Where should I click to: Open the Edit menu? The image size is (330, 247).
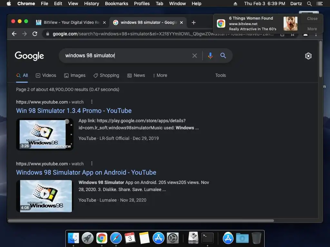(58, 4)
